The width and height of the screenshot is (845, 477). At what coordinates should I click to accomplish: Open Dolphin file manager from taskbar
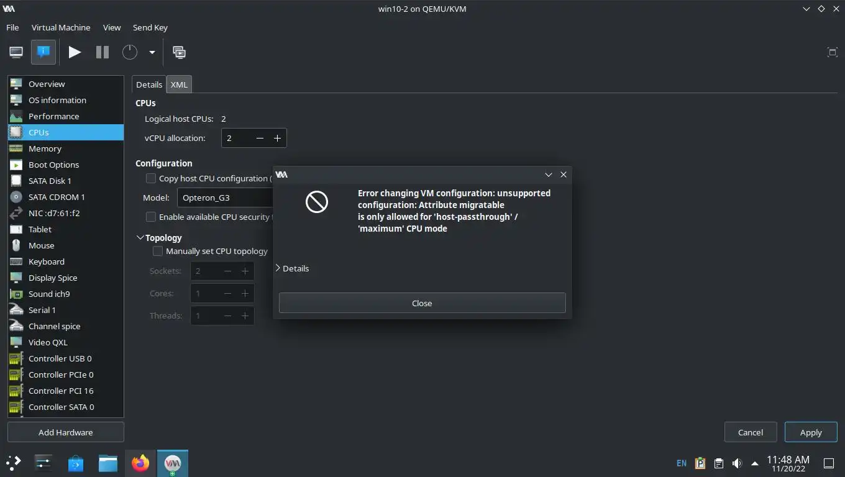(108, 463)
